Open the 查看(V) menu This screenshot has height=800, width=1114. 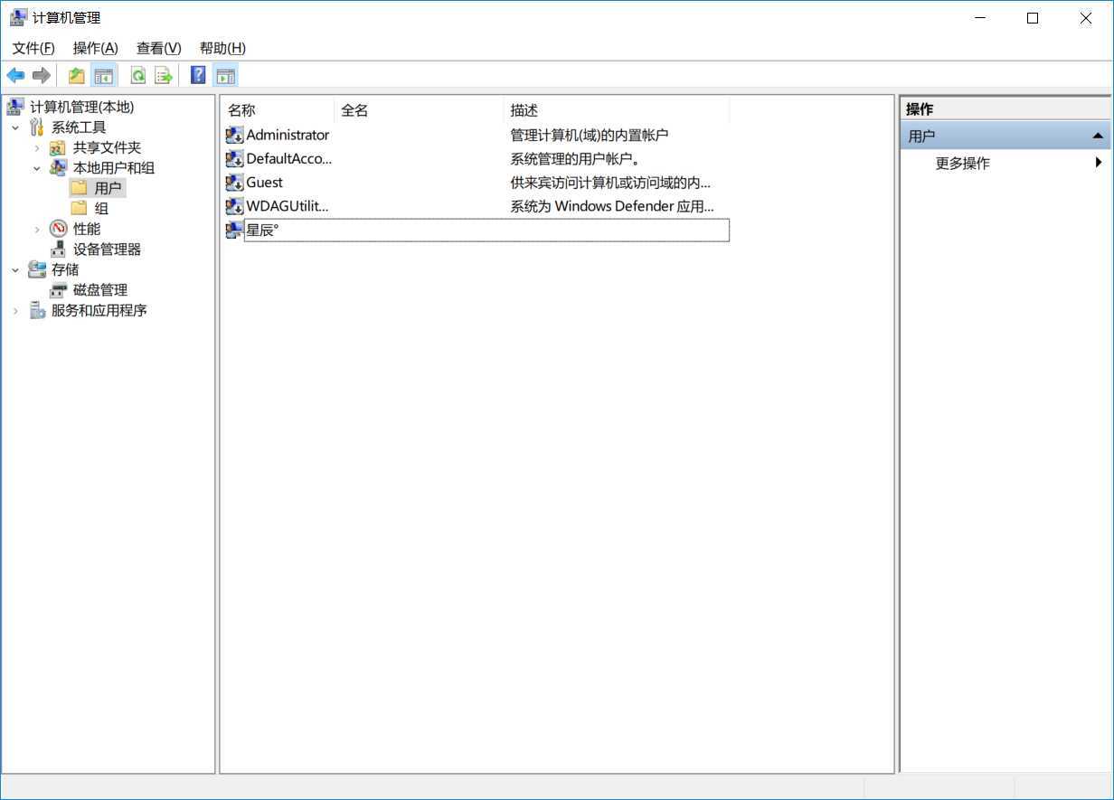point(158,48)
